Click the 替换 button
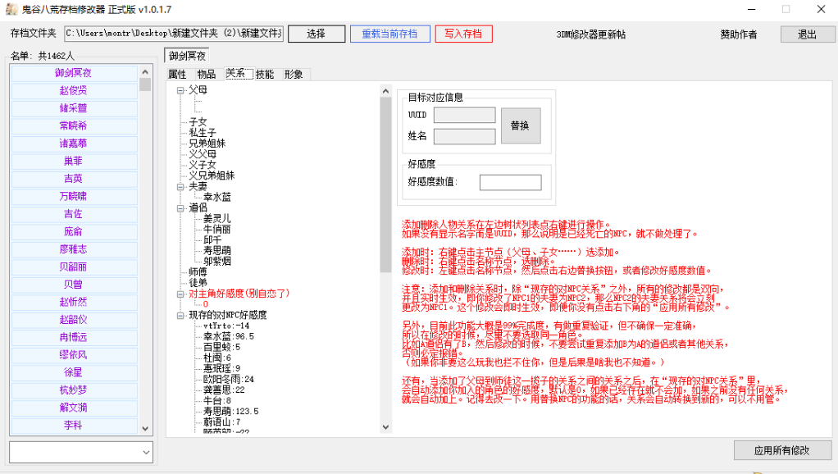 pos(519,125)
